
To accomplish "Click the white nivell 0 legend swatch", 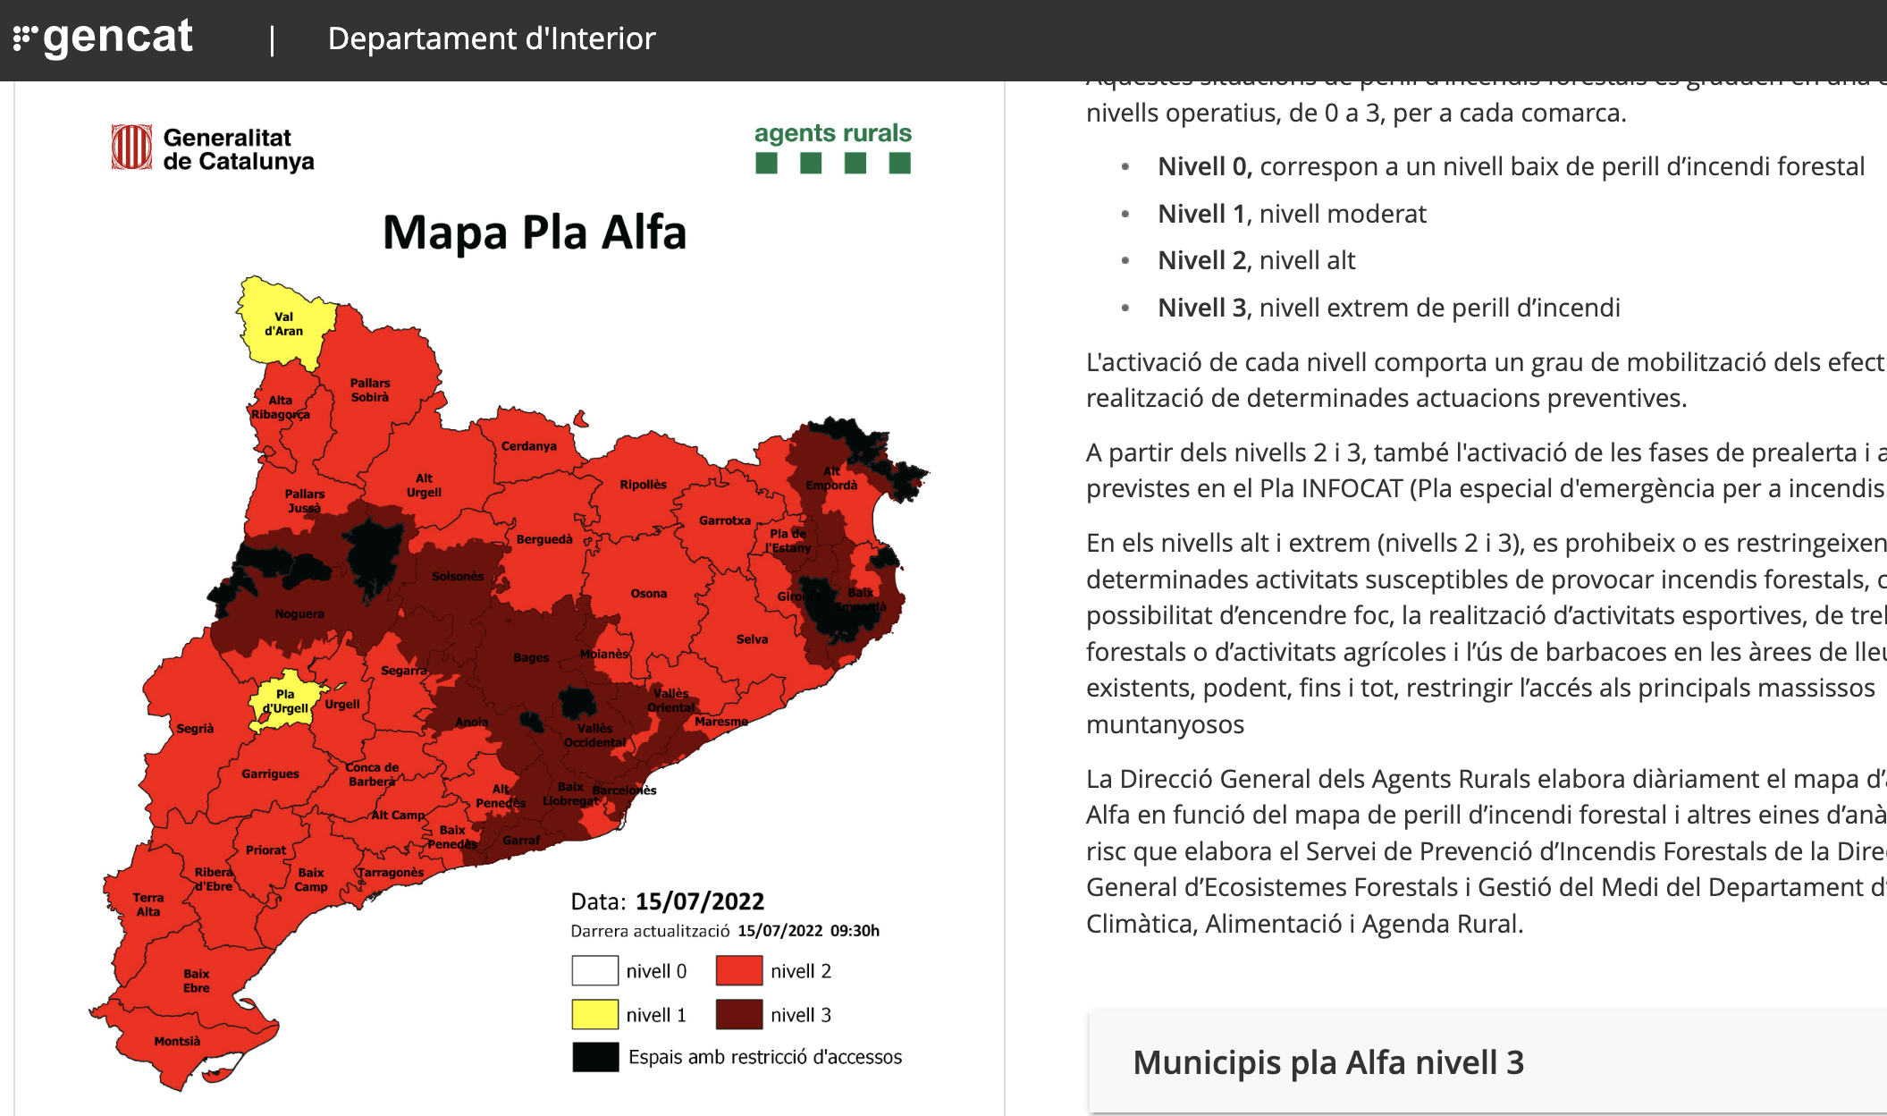I will (x=594, y=971).
